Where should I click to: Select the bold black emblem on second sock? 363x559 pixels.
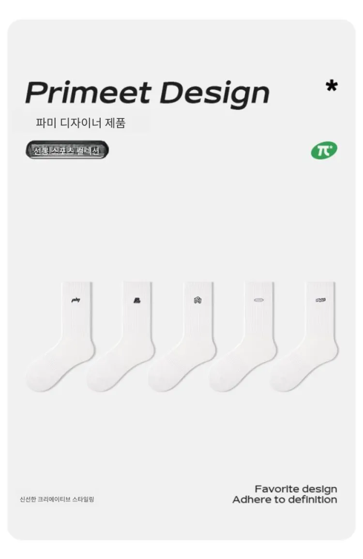[x=137, y=301]
